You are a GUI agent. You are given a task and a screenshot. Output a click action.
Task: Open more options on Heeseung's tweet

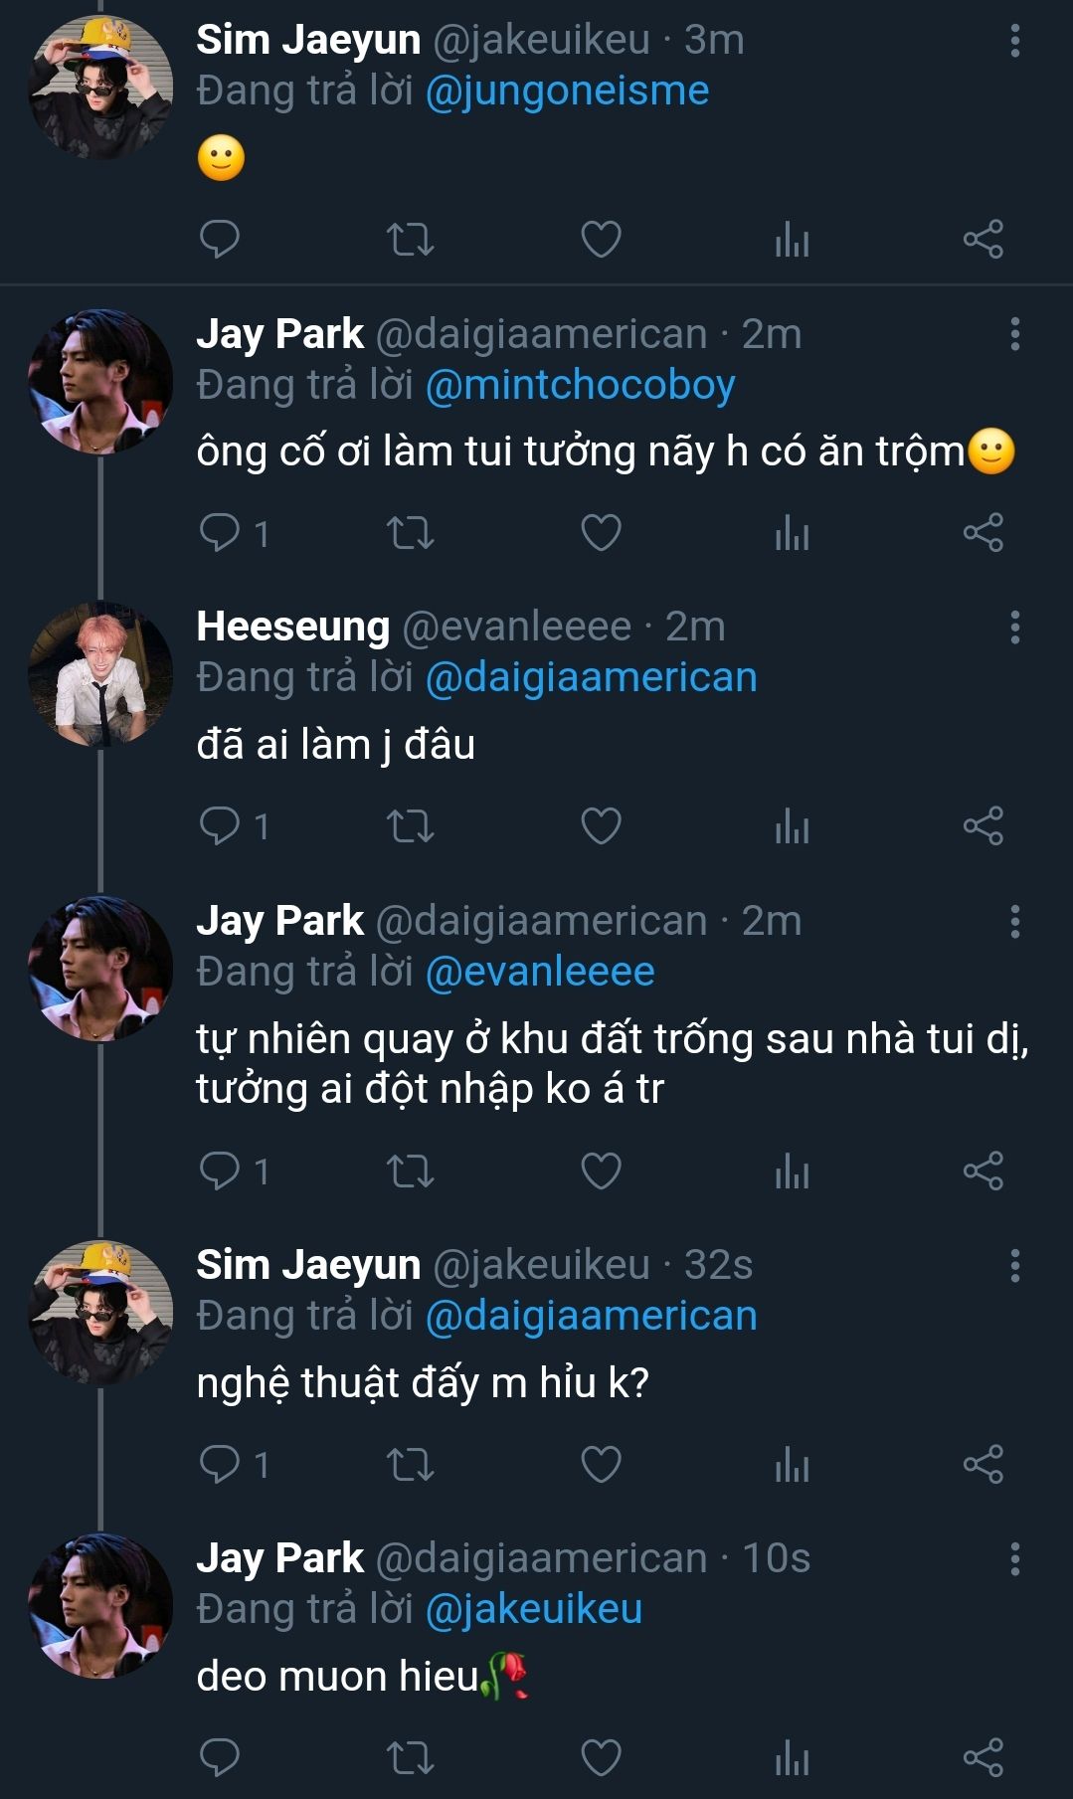[1014, 628]
